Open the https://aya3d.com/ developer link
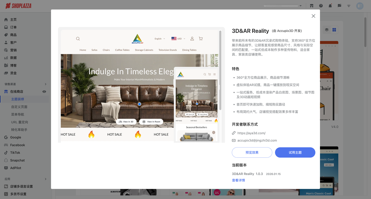371x199 pixels. pos(251,133)
